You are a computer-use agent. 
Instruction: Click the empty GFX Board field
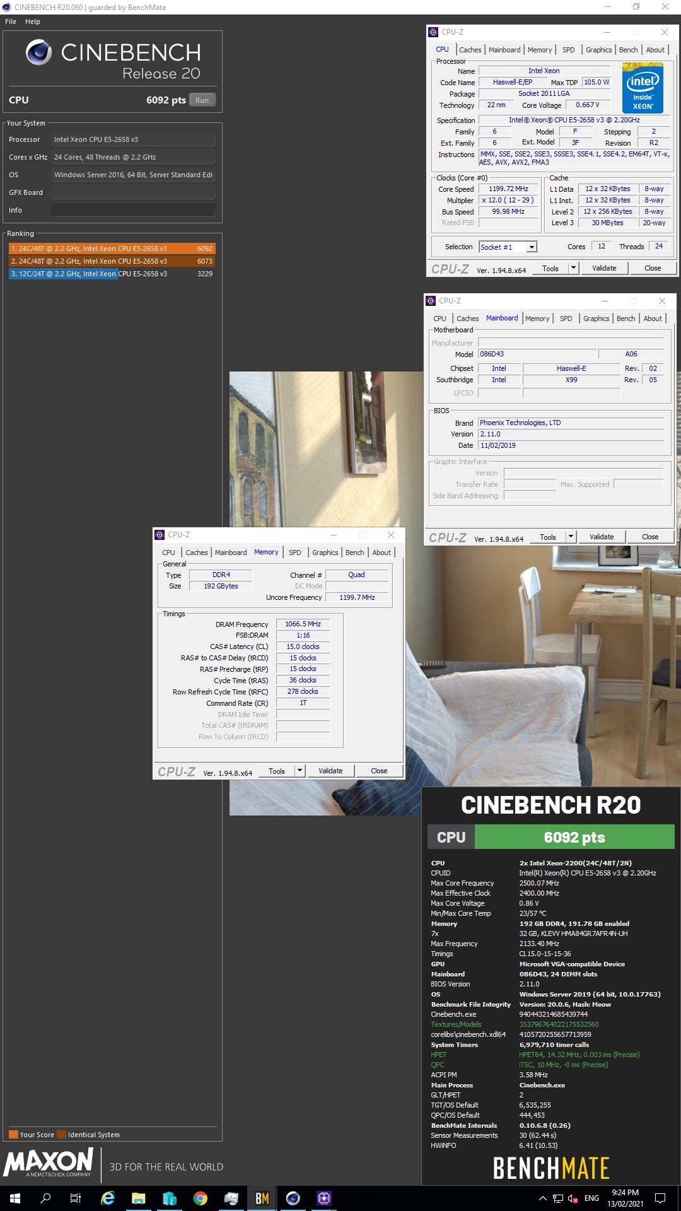pos(133,192)
